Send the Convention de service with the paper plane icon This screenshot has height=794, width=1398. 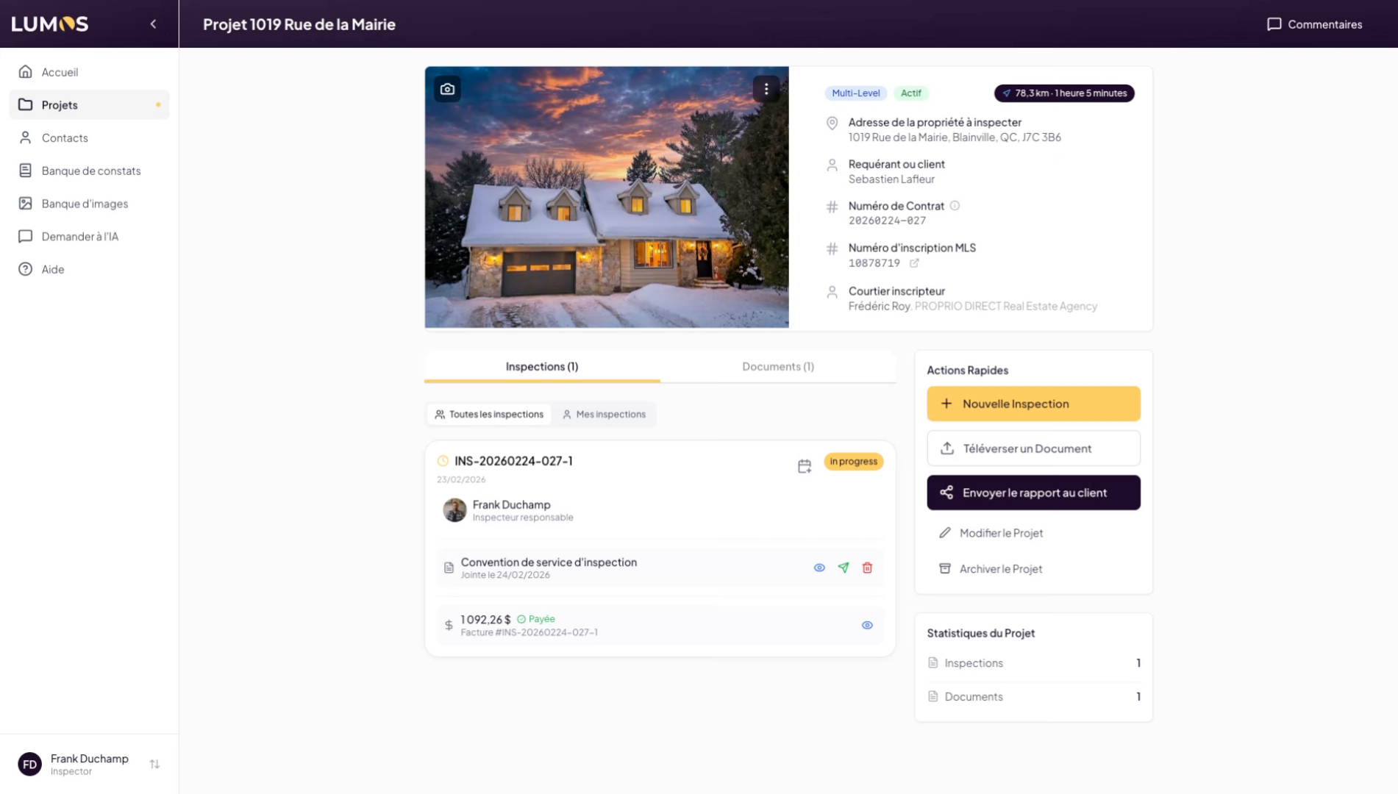click(x=844, y=568)
